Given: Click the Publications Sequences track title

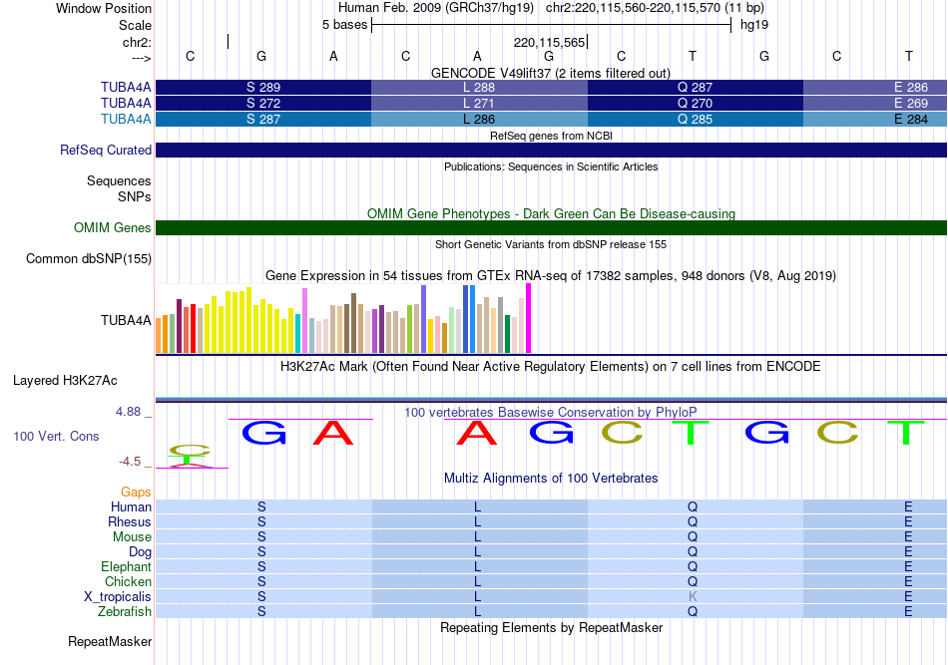Looking at the screenshot, I should (551, 166).
